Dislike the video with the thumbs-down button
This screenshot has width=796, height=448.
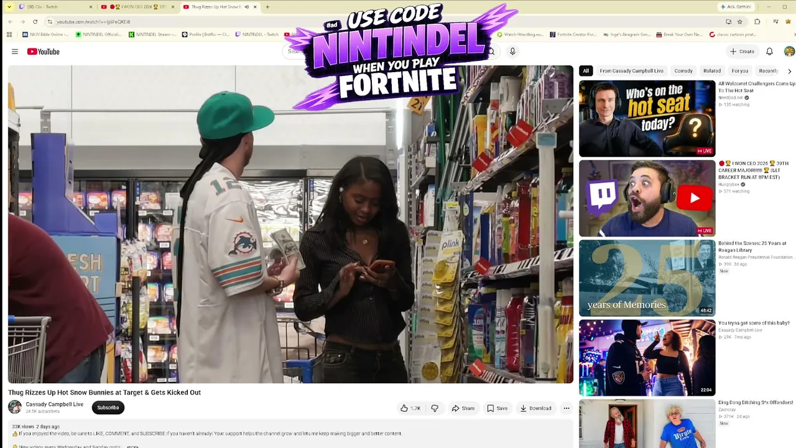click(x=435, y=408)
